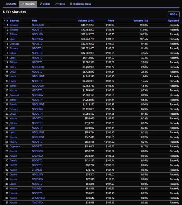Open the NEO/BNB pair link
The height and width of the screenshot is (205, 182).
(37, 109)
